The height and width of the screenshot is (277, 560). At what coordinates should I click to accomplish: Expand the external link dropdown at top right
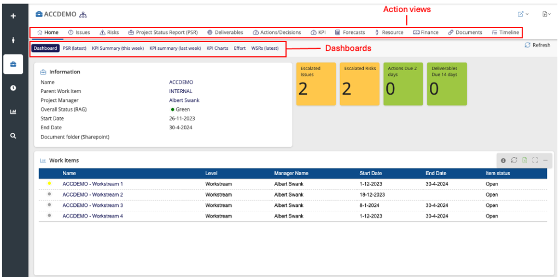tap(523, 14)
